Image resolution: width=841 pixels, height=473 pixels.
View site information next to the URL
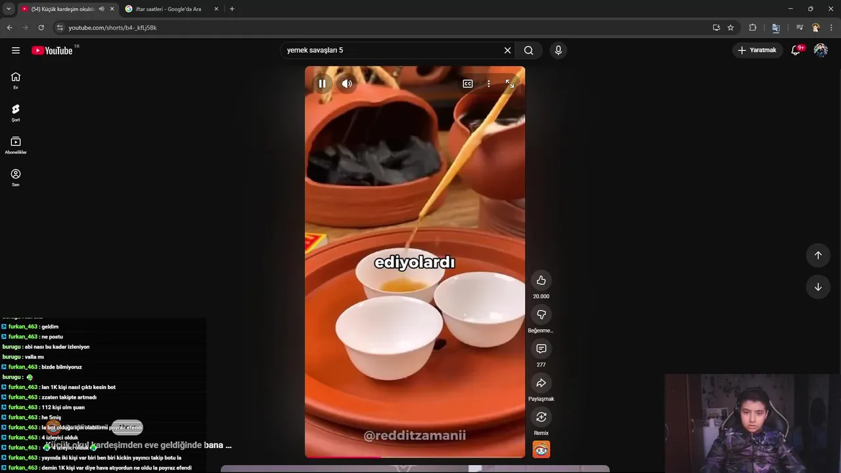[x=60, y=28]
